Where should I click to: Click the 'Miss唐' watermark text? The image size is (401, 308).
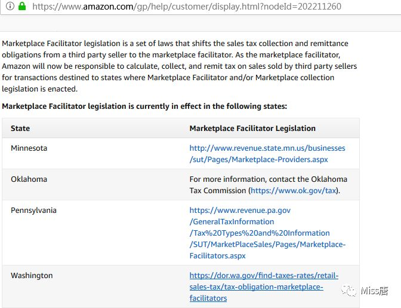374,291
